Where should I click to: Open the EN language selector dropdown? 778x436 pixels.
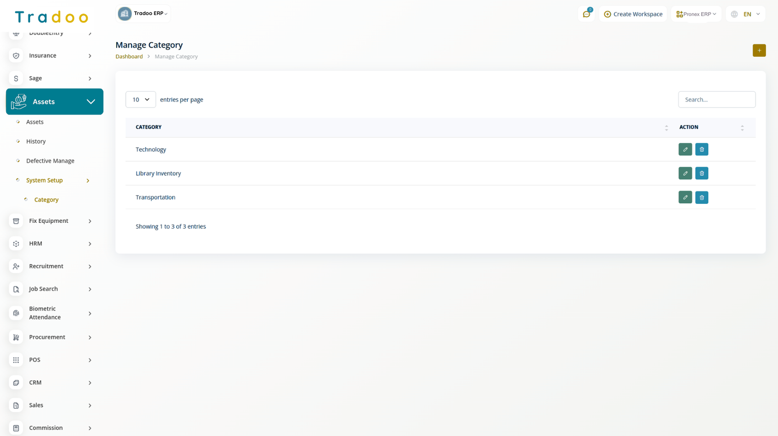tap(746, 14)
